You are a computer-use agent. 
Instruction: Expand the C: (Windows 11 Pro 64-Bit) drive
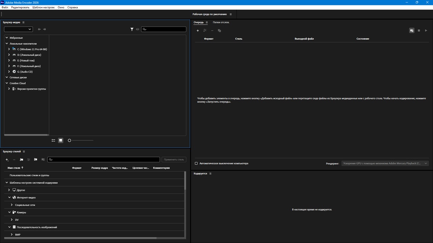9,49
